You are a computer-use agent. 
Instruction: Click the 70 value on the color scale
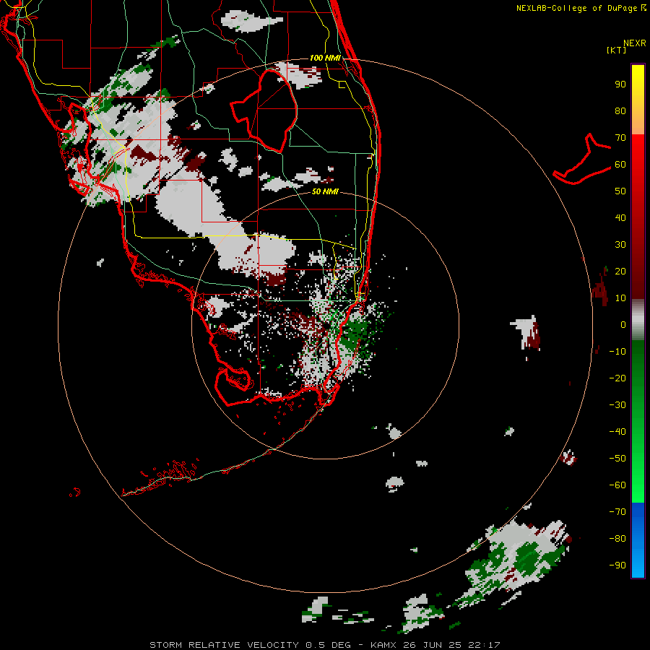click(620, 138)
